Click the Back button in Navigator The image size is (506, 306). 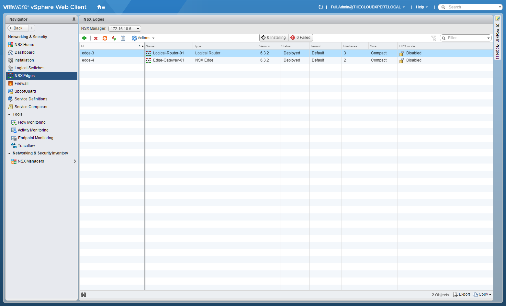tap(18, 28)
